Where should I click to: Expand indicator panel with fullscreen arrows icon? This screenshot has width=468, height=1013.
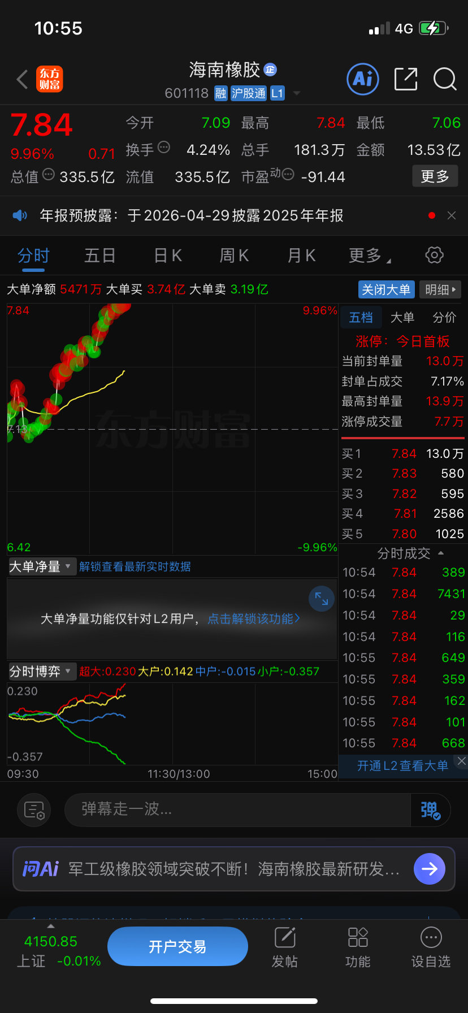[322, 599]
